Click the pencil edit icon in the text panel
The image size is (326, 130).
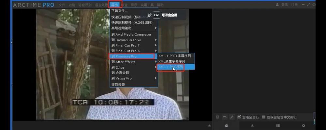coord(231,117)
